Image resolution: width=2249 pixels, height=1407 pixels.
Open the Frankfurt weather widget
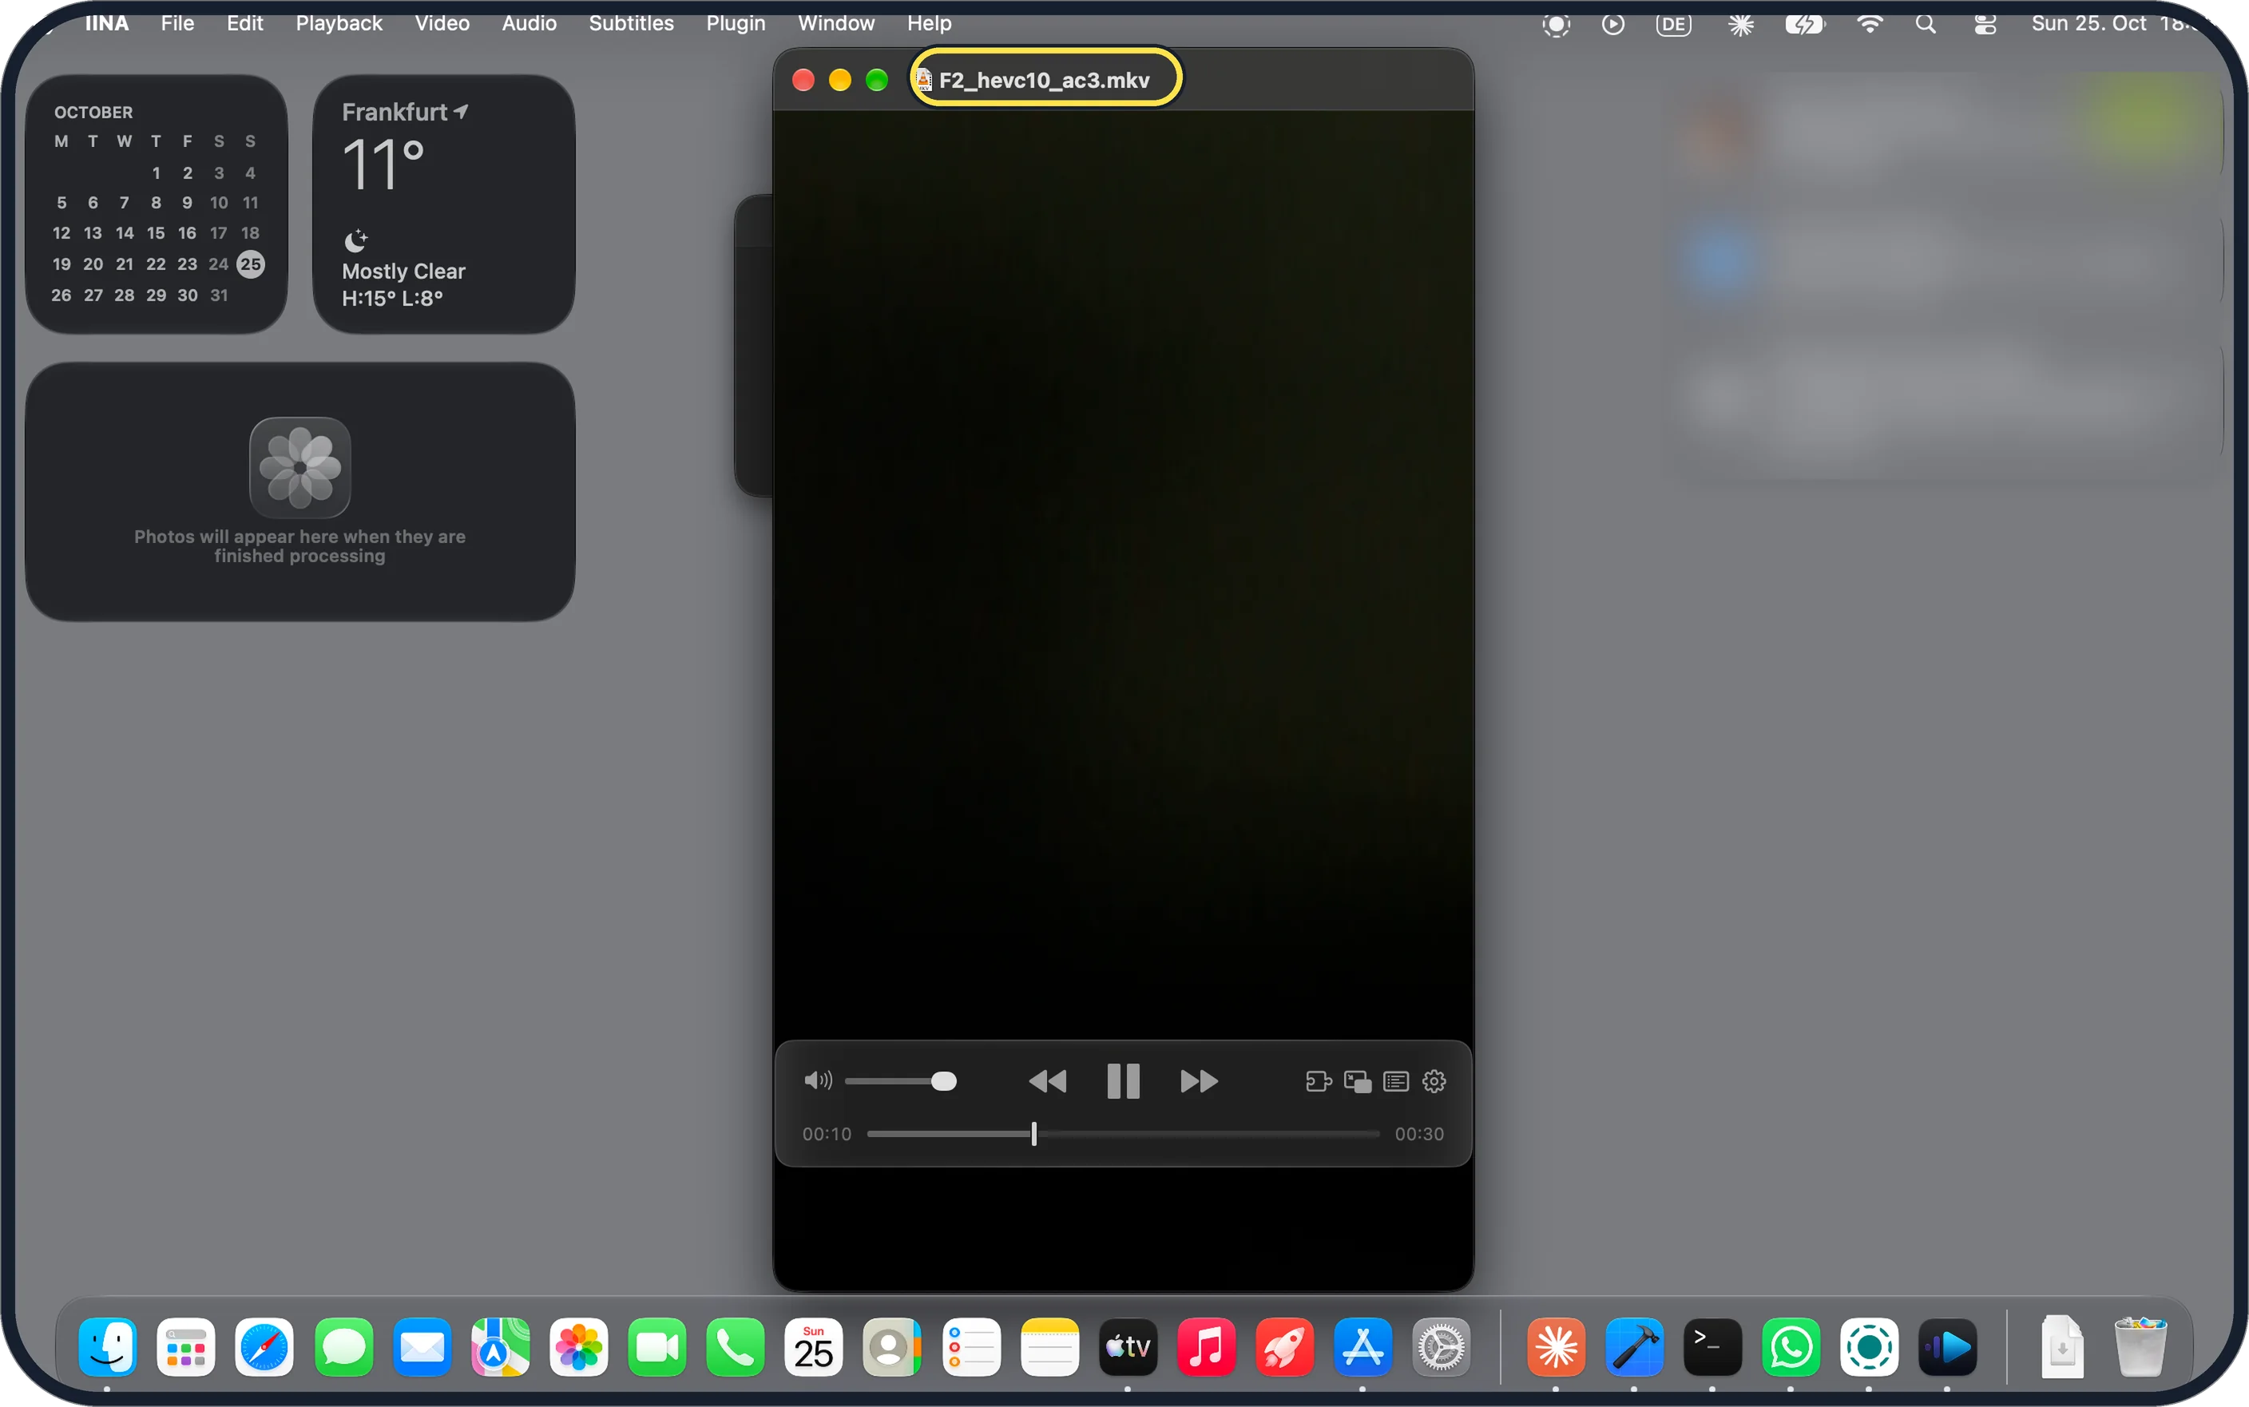(x=444, y=204)
